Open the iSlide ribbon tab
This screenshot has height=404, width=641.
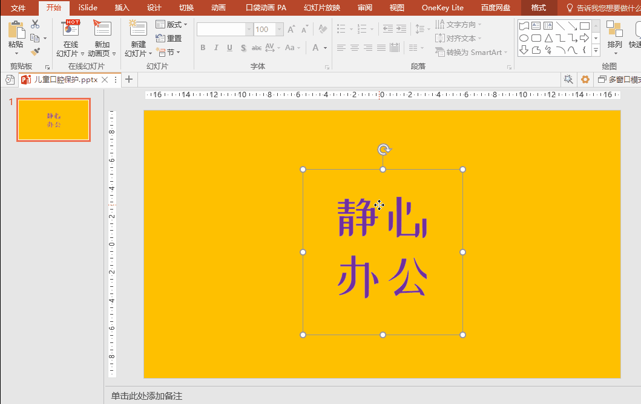coord(87,8)
